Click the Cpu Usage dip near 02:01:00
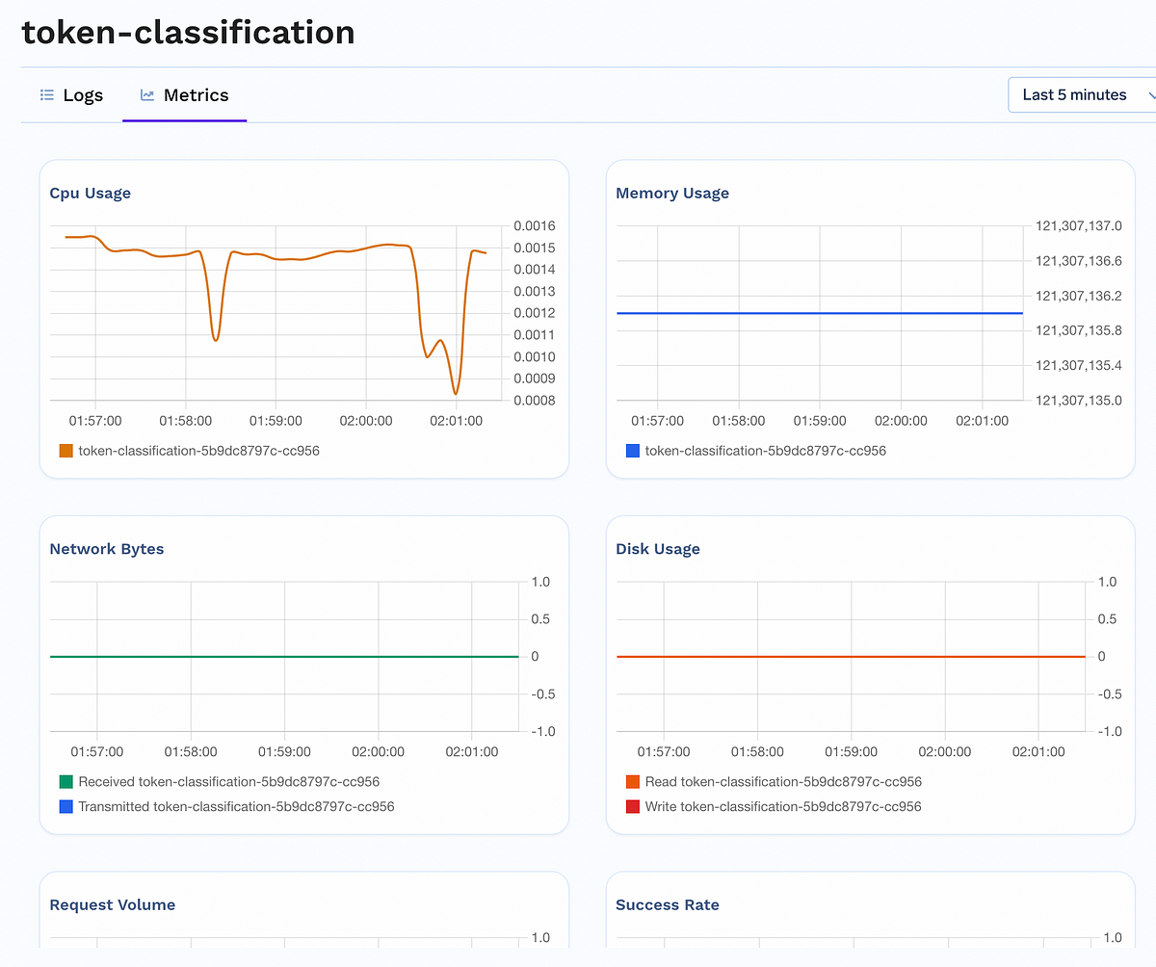This screenshot has height=967, width=1156. pyautogui.click(x=456, y=393)
